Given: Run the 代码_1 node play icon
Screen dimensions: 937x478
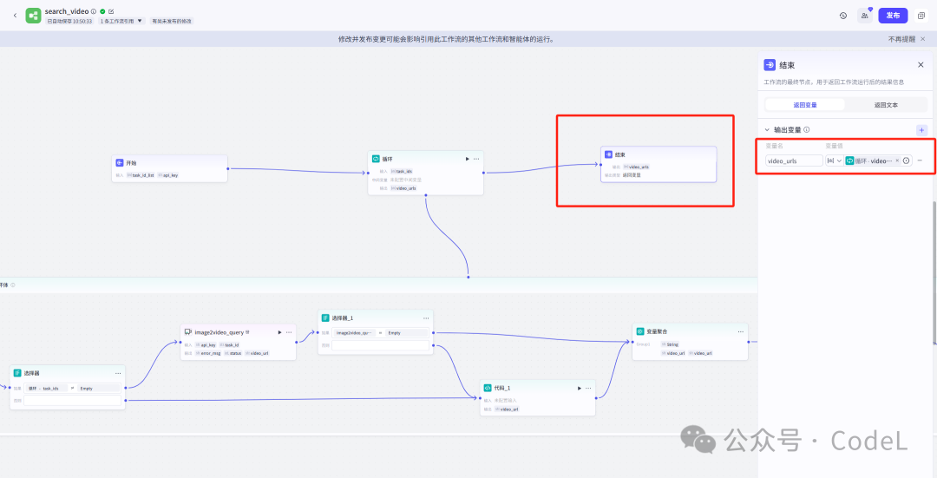Looking at the screenshot, I should (579, 388).
